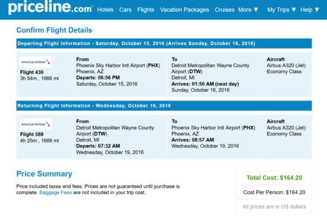
Task: Click the American Airlines logo for Flight 430
Action: coord(36,62)
